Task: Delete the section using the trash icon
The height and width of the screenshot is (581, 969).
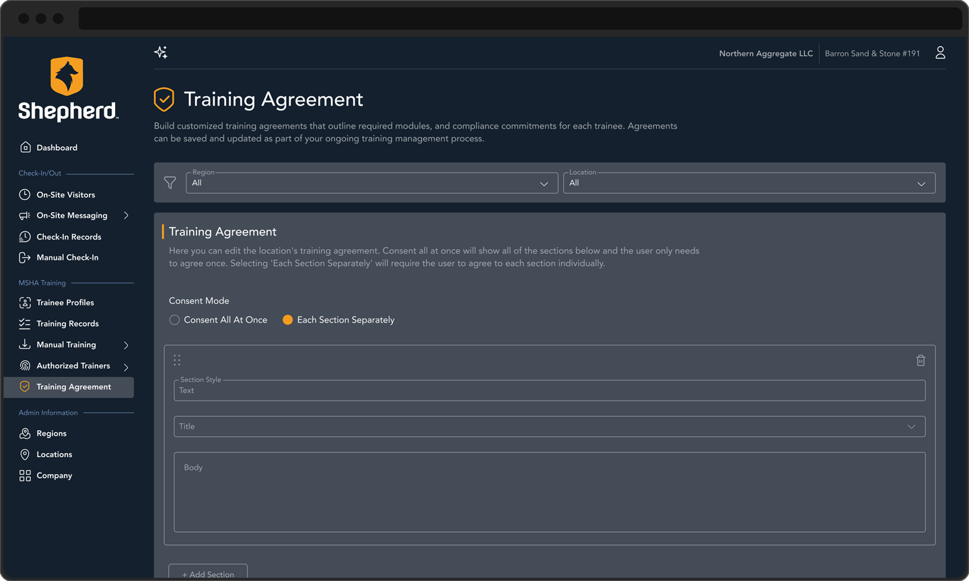Action: coord(921,360)
